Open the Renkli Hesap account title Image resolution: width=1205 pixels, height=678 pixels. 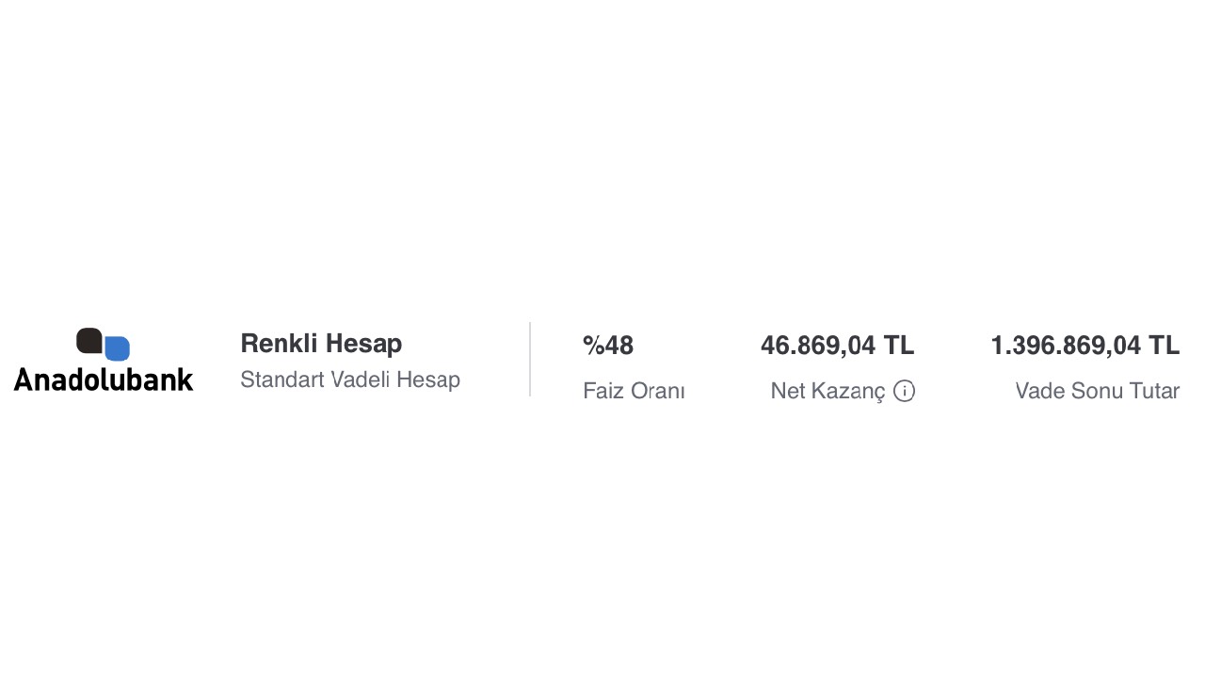(321, 344)
